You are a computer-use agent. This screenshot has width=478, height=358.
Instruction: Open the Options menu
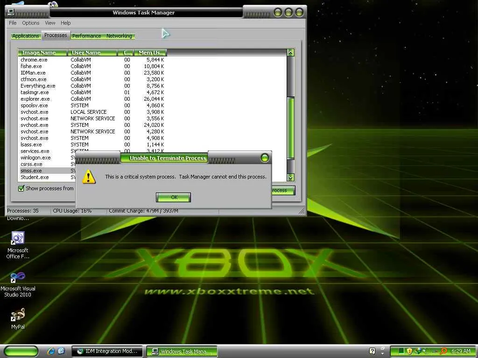pos(30,23)
